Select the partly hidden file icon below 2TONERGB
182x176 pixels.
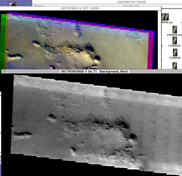pyautogui.click(x=175, y=66)
